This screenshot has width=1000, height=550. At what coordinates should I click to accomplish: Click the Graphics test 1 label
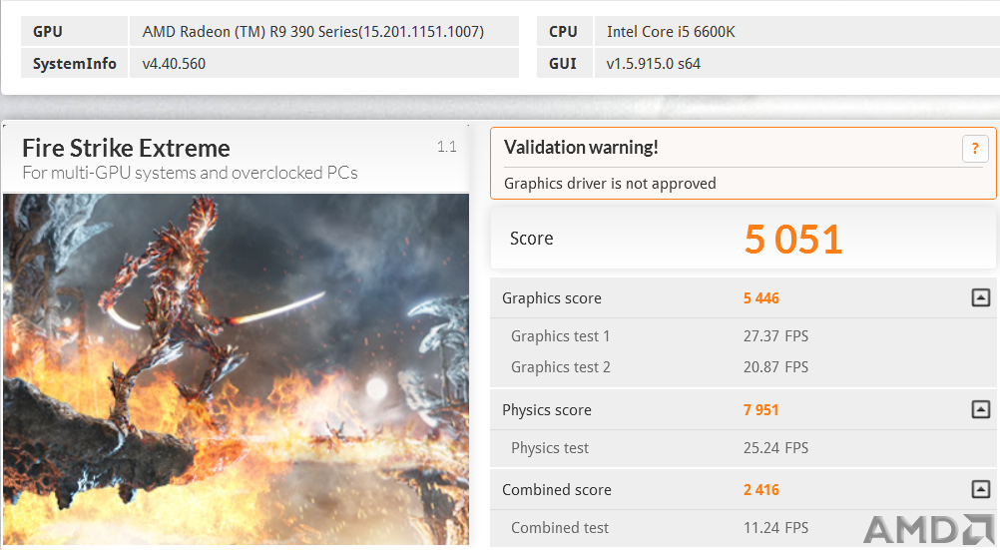point(560,335)
